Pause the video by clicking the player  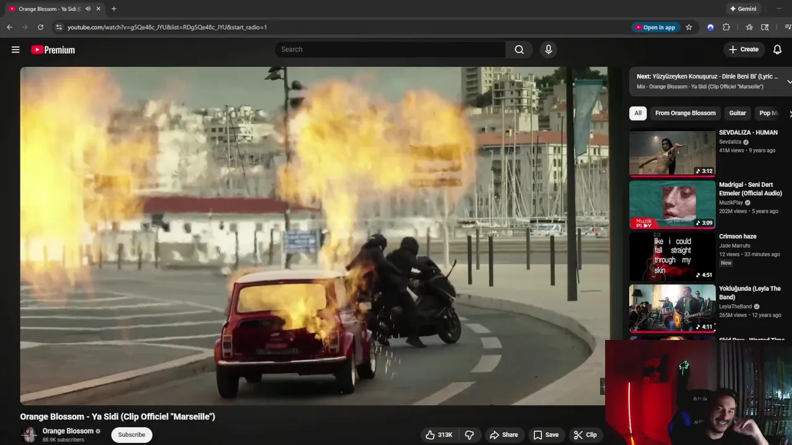coord(313,236)
